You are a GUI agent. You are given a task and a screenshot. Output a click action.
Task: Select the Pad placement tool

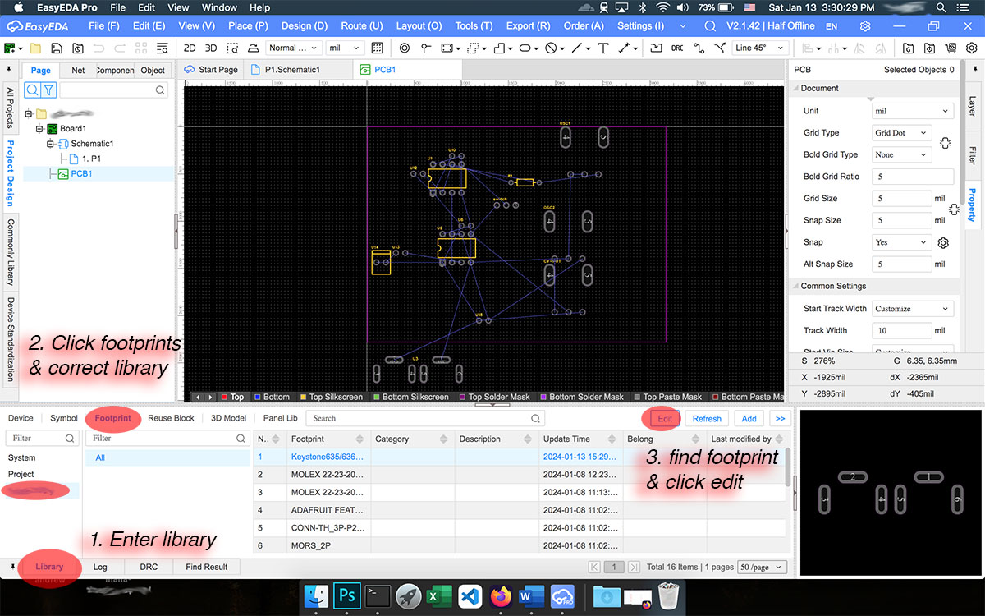[405, 48]
